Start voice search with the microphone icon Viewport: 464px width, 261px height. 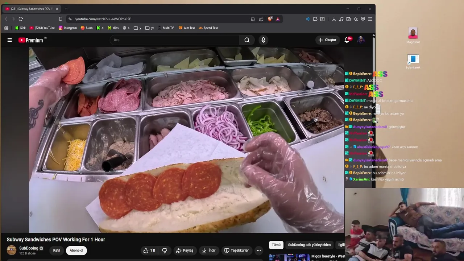tap(264, 40)
